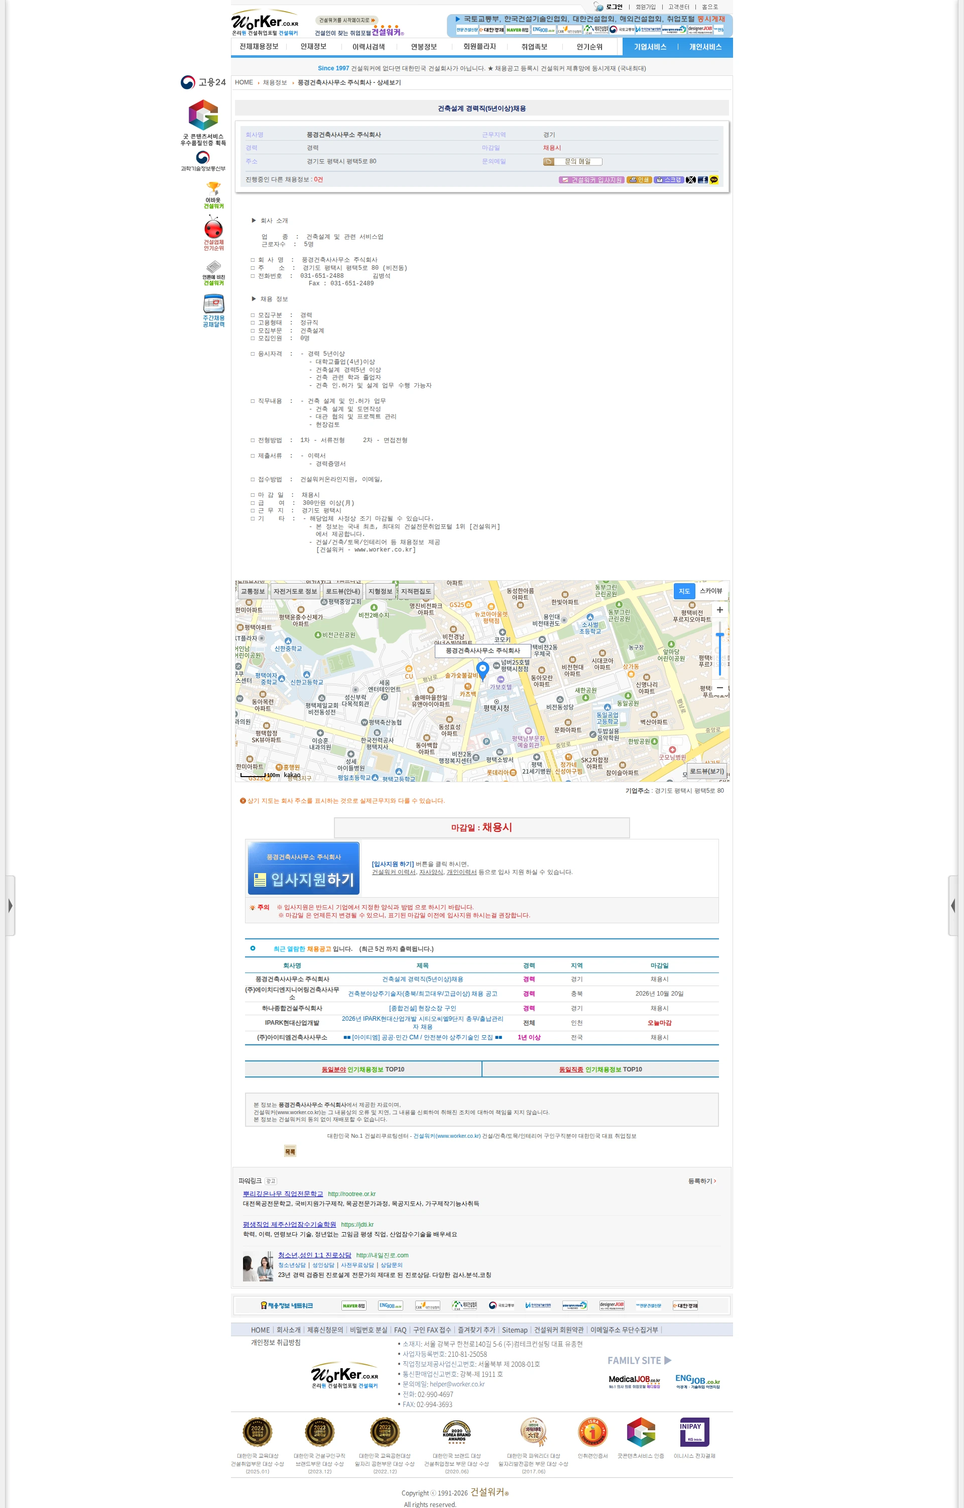Adjust the map zoom slider handle
This screenshot has width=964, height=1508.
point(720,635)
